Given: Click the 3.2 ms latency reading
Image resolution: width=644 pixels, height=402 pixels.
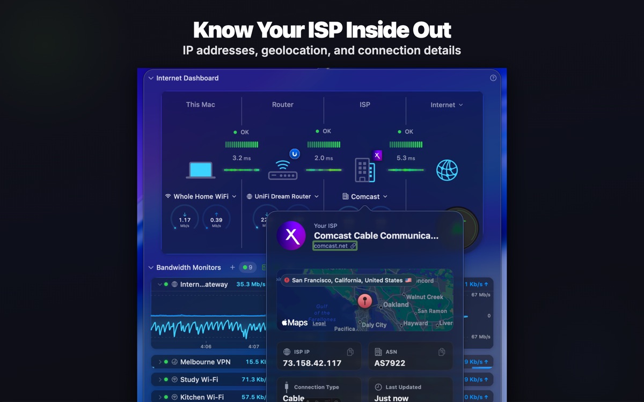Looking at the screenshot, I should pos(241,158).
